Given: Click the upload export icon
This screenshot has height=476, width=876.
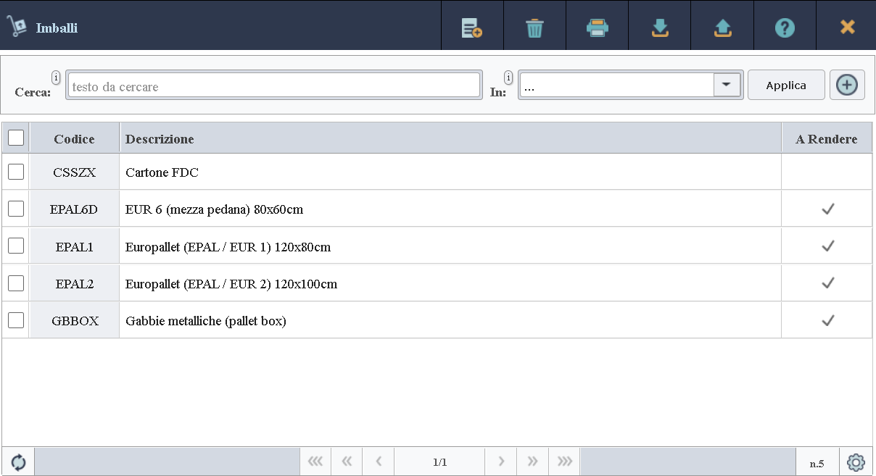Looking at the screenshot, I should click(x=722, y=28).
